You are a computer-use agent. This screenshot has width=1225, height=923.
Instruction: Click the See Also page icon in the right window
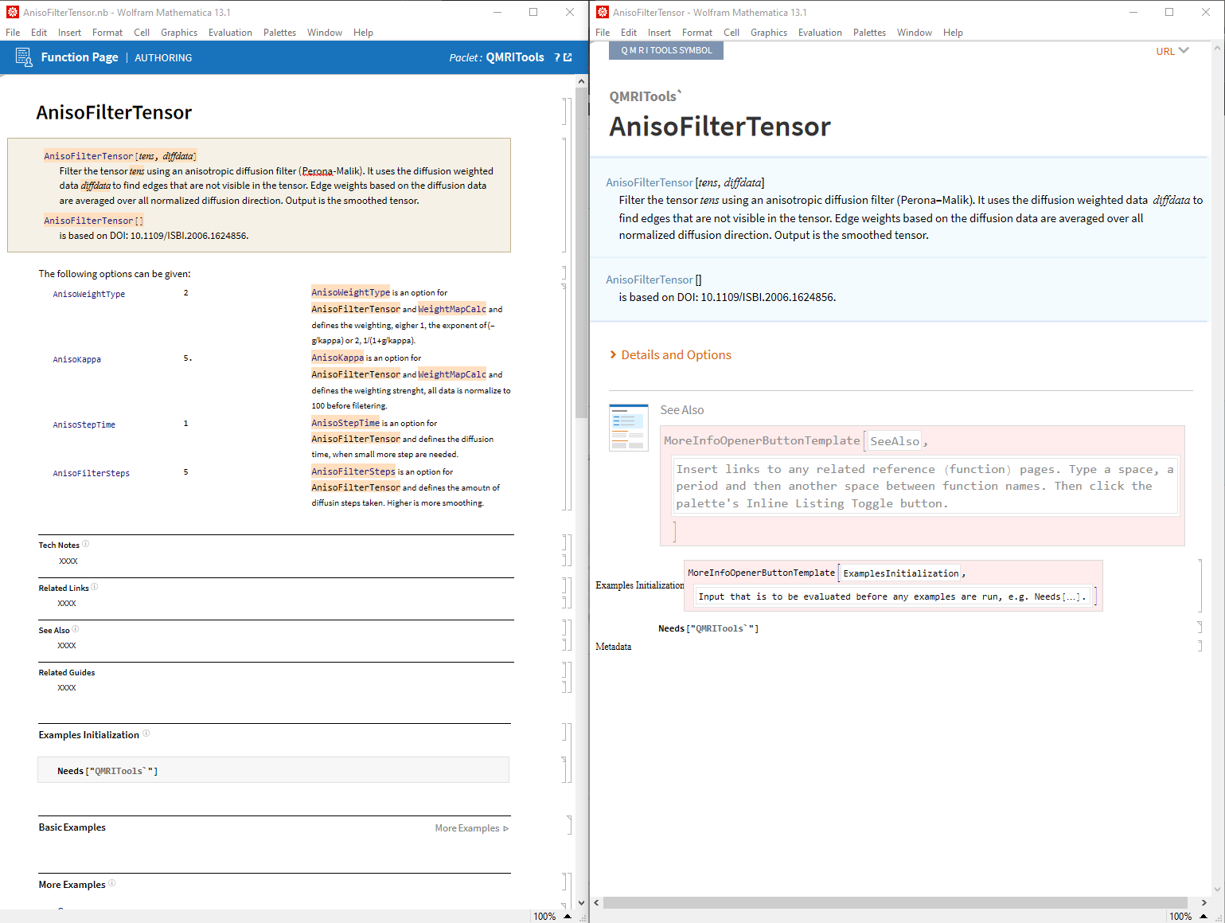click(629, 428)
